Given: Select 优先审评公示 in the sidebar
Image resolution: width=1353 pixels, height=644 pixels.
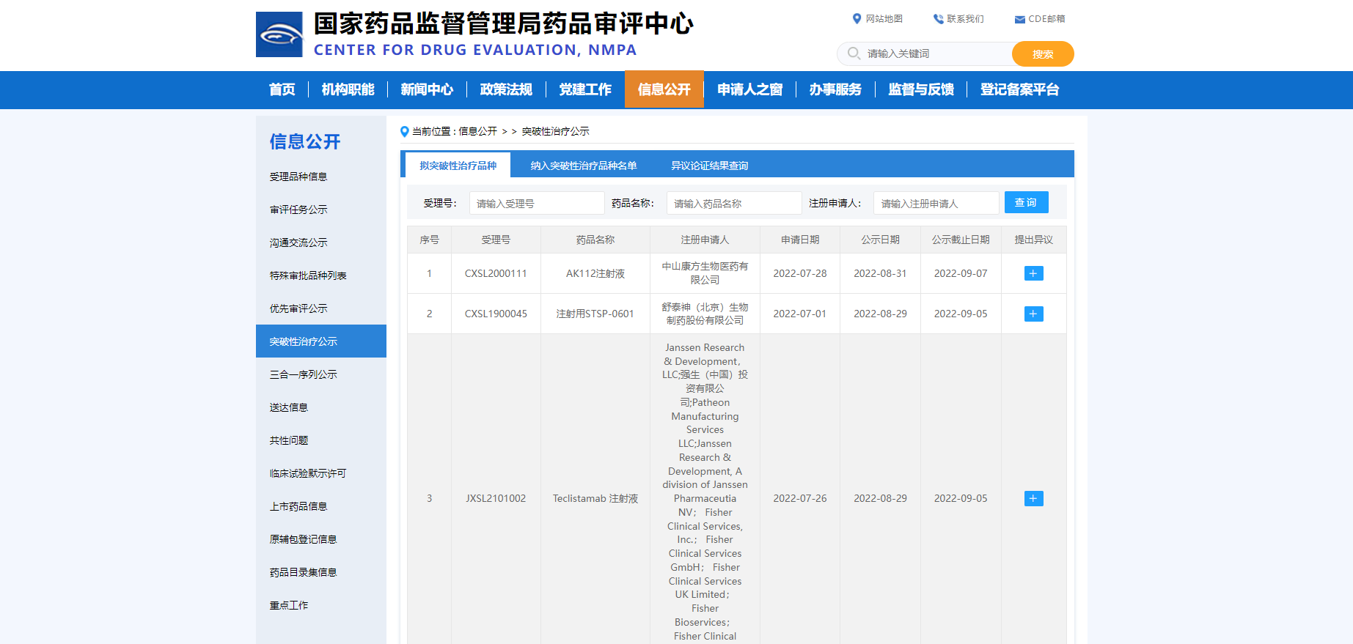Looking at the screenshot, I should (321, 308).
